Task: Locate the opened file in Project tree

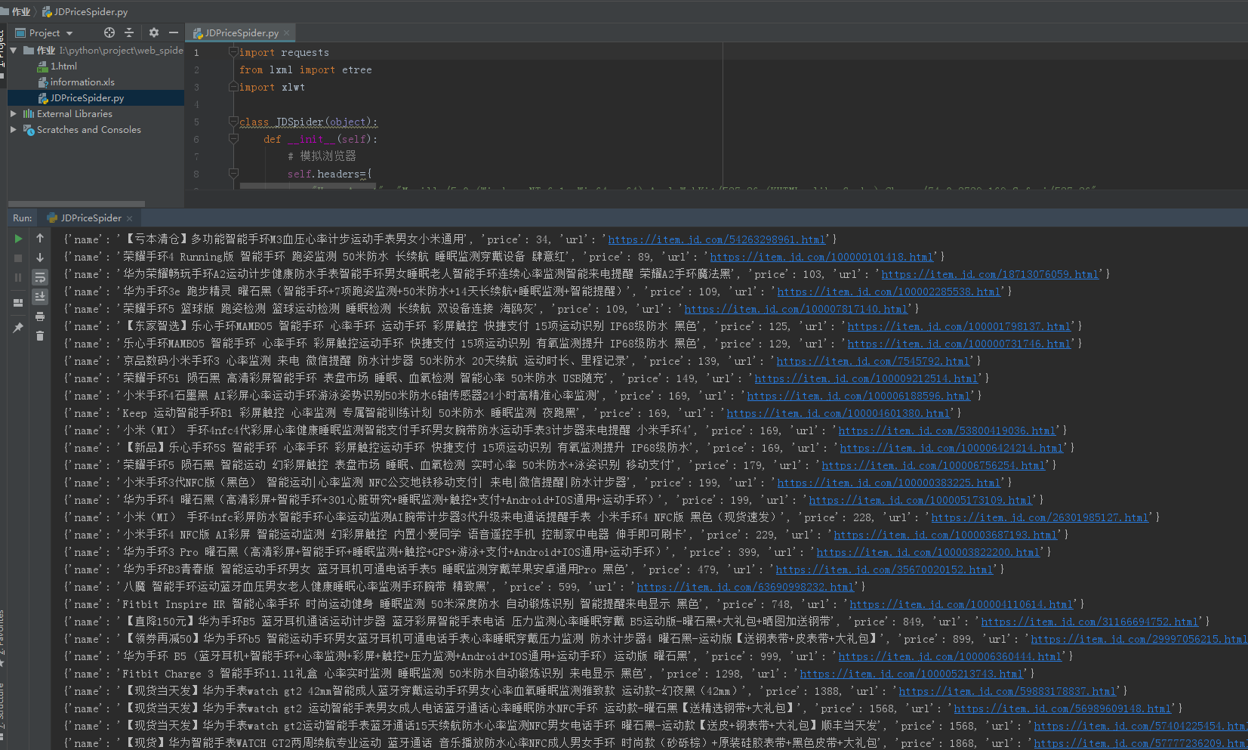Action: (109, 32)
